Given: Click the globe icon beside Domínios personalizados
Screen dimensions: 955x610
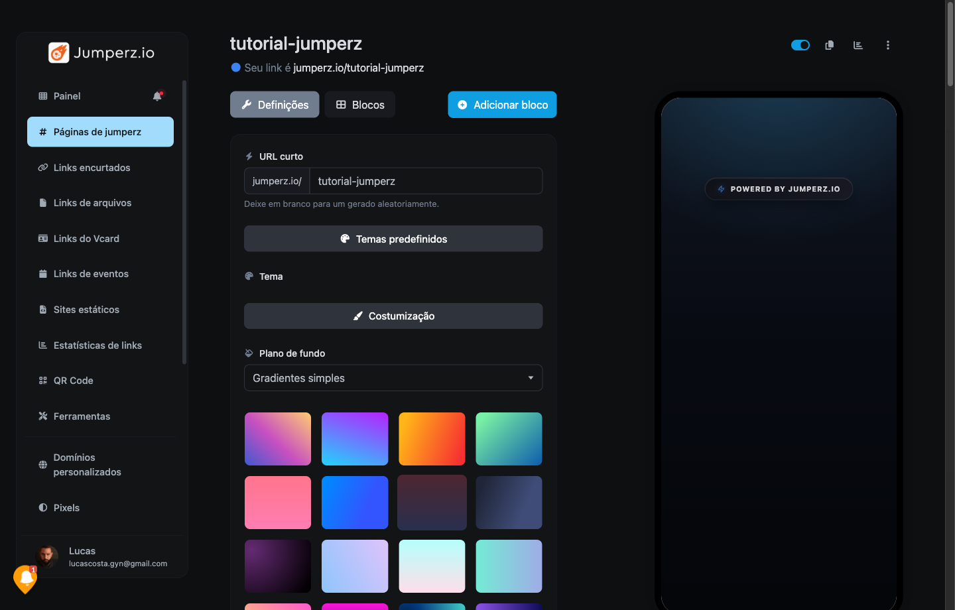Looking at the screenshot, I should tap(43, 465).
